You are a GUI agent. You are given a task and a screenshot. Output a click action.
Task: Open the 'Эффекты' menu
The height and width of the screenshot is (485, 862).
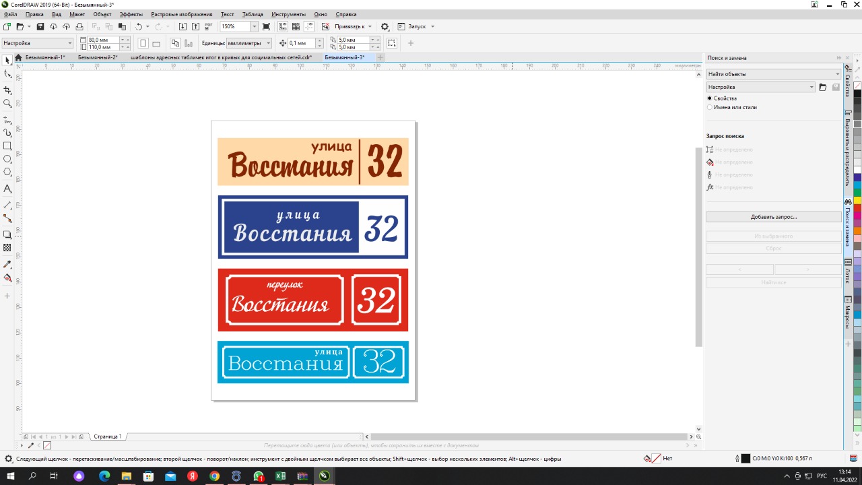click(131, 14)
